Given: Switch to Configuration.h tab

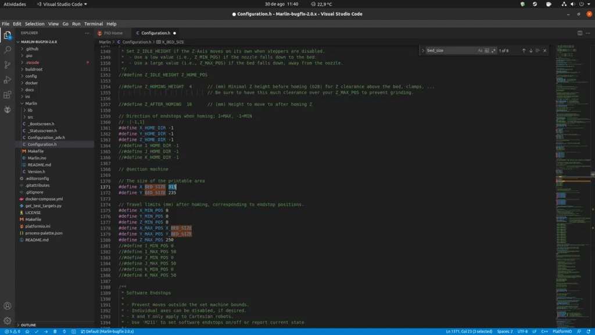Looking at the screenshot, I should (x=156, y=33).
